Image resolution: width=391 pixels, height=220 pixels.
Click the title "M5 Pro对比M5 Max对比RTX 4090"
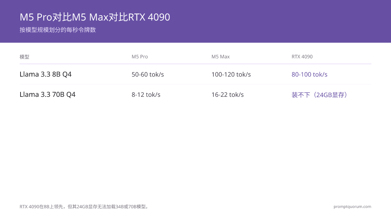point(95,17)
